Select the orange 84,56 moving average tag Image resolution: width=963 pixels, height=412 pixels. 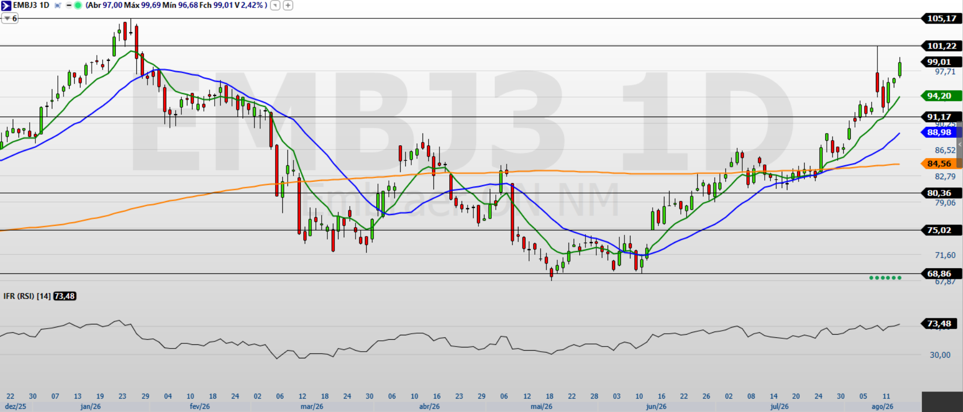point(941,164)
